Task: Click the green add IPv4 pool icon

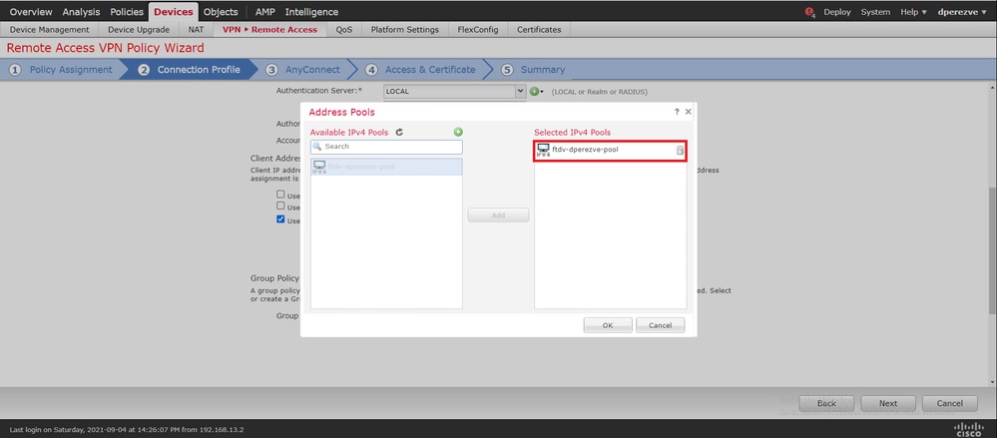Action: [x=458, y=133]
